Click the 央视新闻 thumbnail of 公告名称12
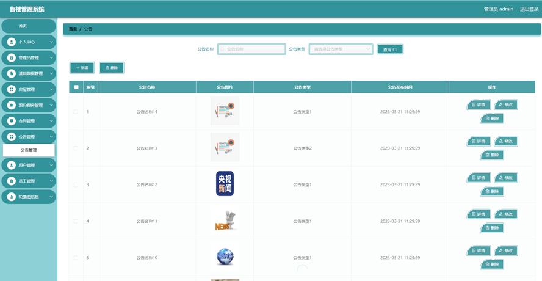This screenshot has height=281, width=542. tap(225, 184)
